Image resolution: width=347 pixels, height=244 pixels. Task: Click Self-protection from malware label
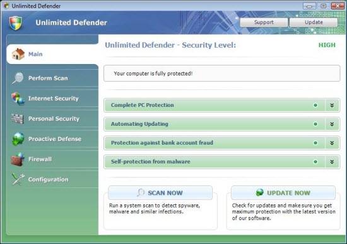point(151,162)
